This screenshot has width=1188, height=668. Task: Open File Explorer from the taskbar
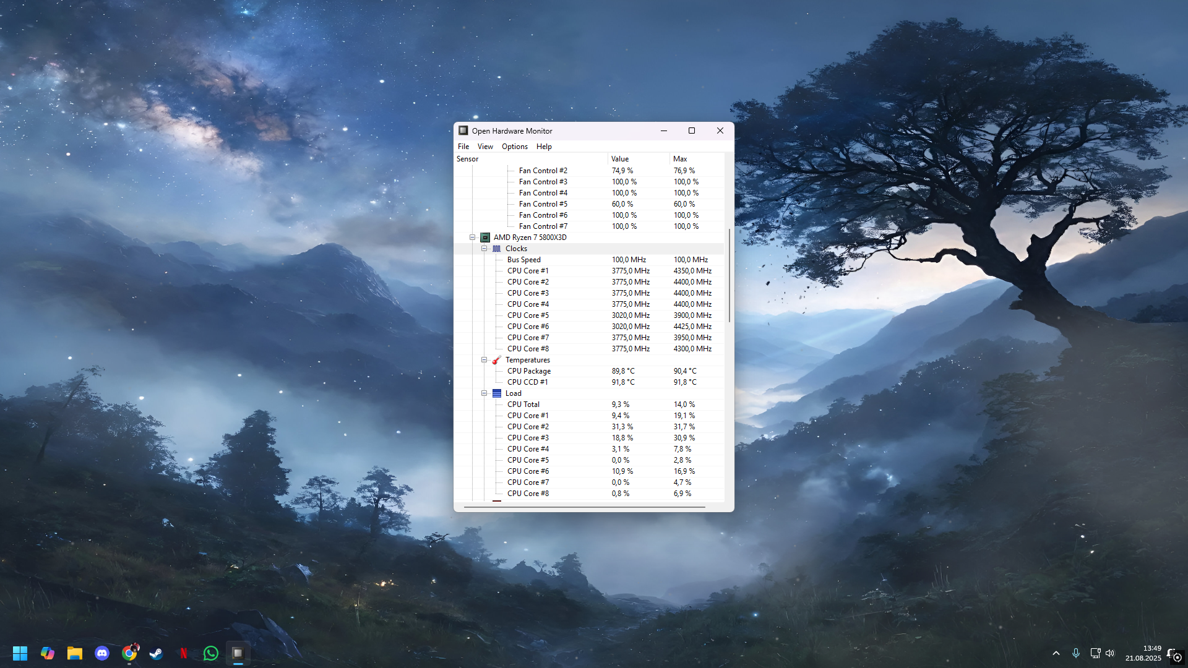(x=75, y=653)
